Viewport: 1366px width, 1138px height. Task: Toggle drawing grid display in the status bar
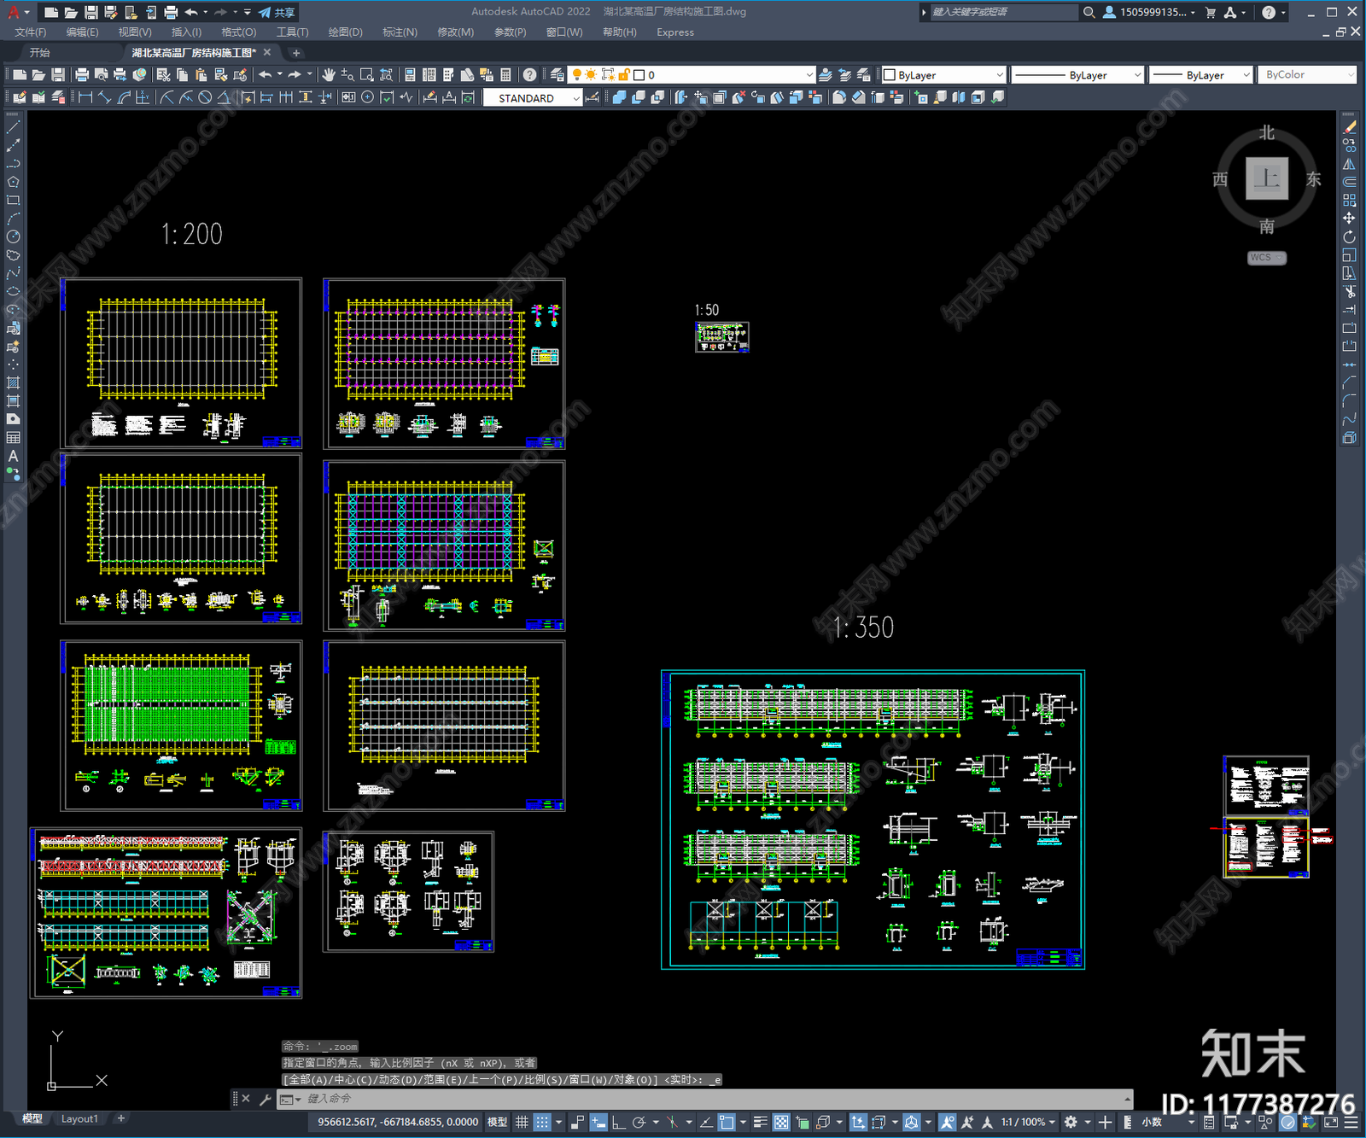pos(522,1122)
